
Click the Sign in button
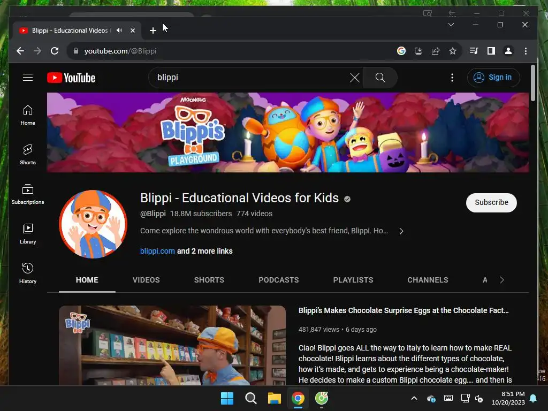pyautogui.click(x=493, y=77)
